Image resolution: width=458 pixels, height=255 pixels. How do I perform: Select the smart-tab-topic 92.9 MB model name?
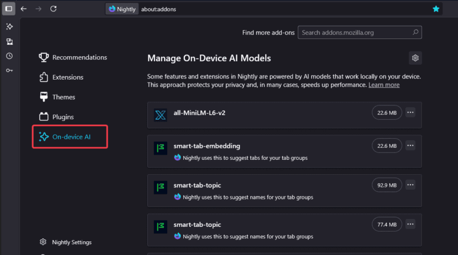click(197, 186)
